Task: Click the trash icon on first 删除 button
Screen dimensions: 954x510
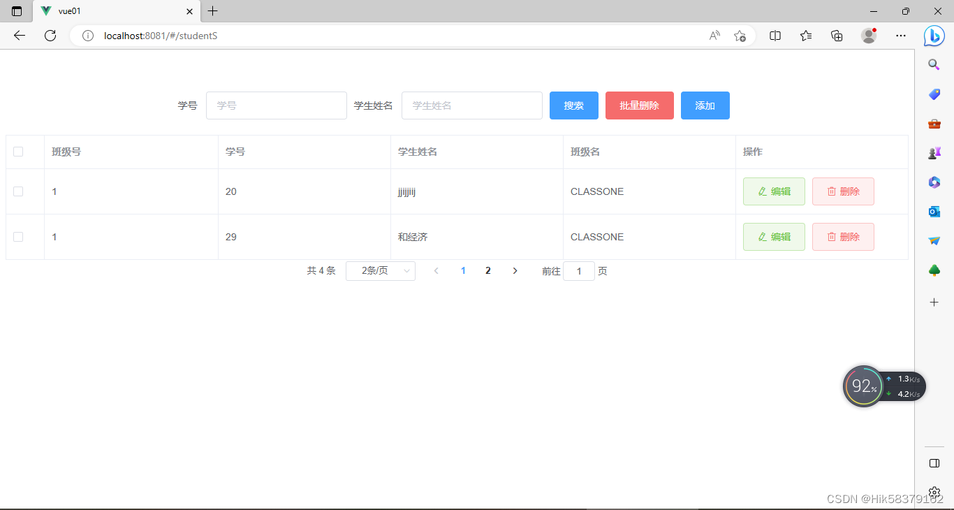Action: point(831,191)
